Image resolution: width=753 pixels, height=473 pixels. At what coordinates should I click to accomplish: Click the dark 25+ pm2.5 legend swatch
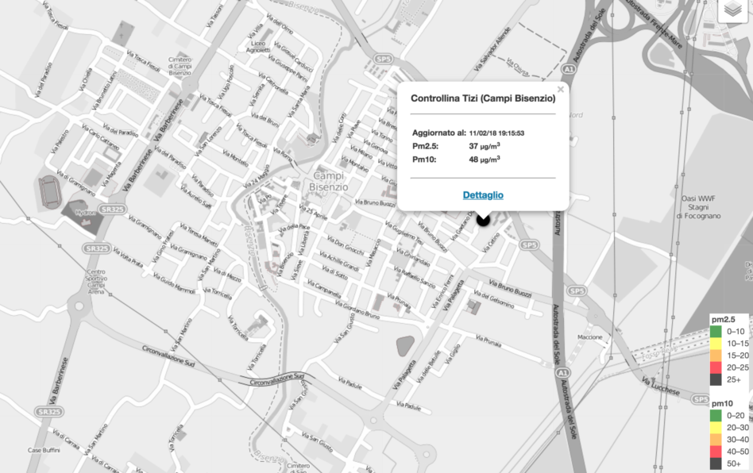pos(716,379)
